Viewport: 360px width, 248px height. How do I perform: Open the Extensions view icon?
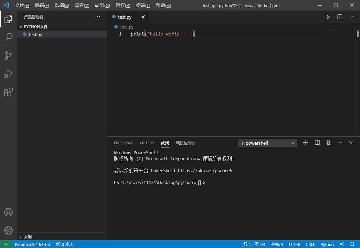click(x=8, y=92)
